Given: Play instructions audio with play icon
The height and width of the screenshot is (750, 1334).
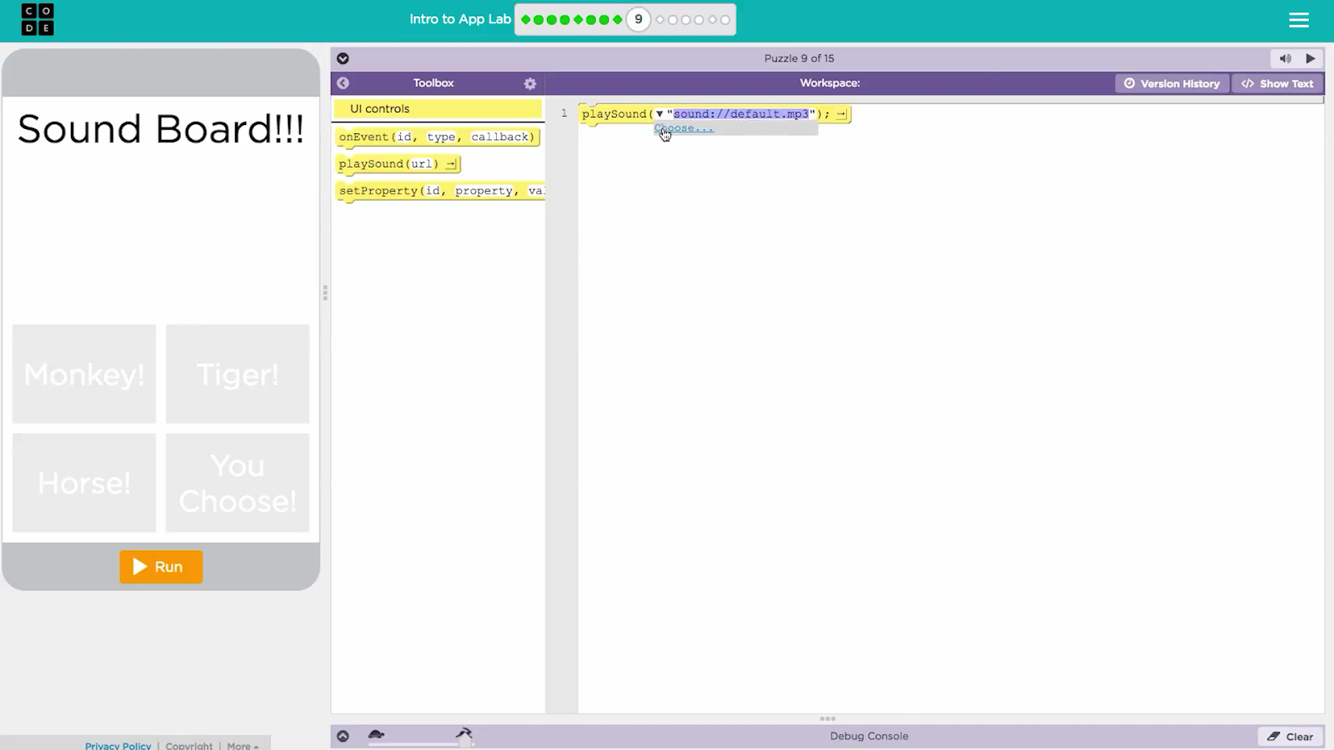Looking at the screenshot, I should coord(1311,58).
